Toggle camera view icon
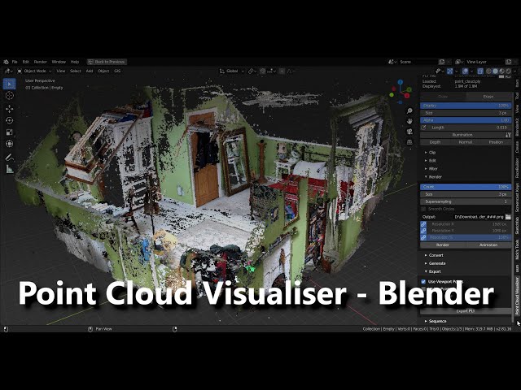Image resolution: width=521 pixels, height=390 pixels. tap(409, 132)
